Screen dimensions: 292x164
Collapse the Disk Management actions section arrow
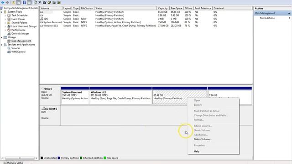click(289, 13)
